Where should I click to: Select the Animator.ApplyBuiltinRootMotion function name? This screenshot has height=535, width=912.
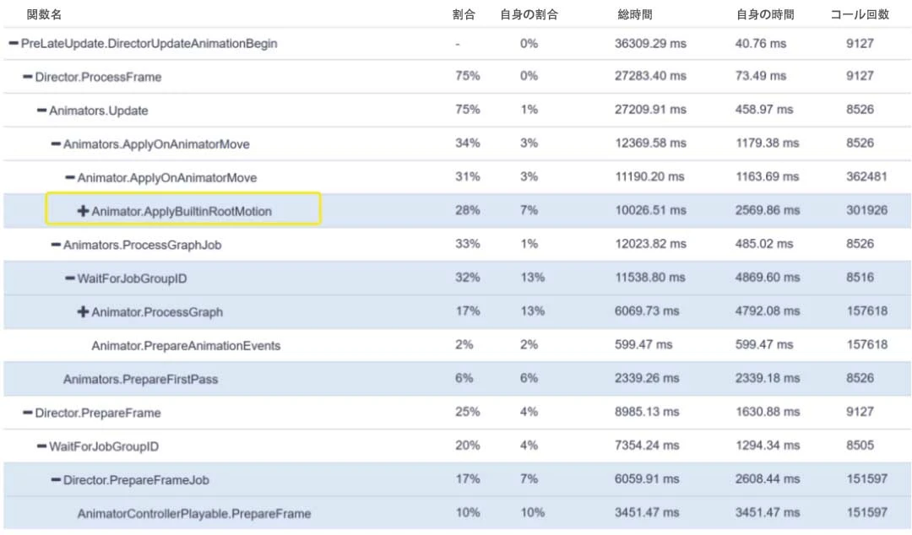(182, 212)
